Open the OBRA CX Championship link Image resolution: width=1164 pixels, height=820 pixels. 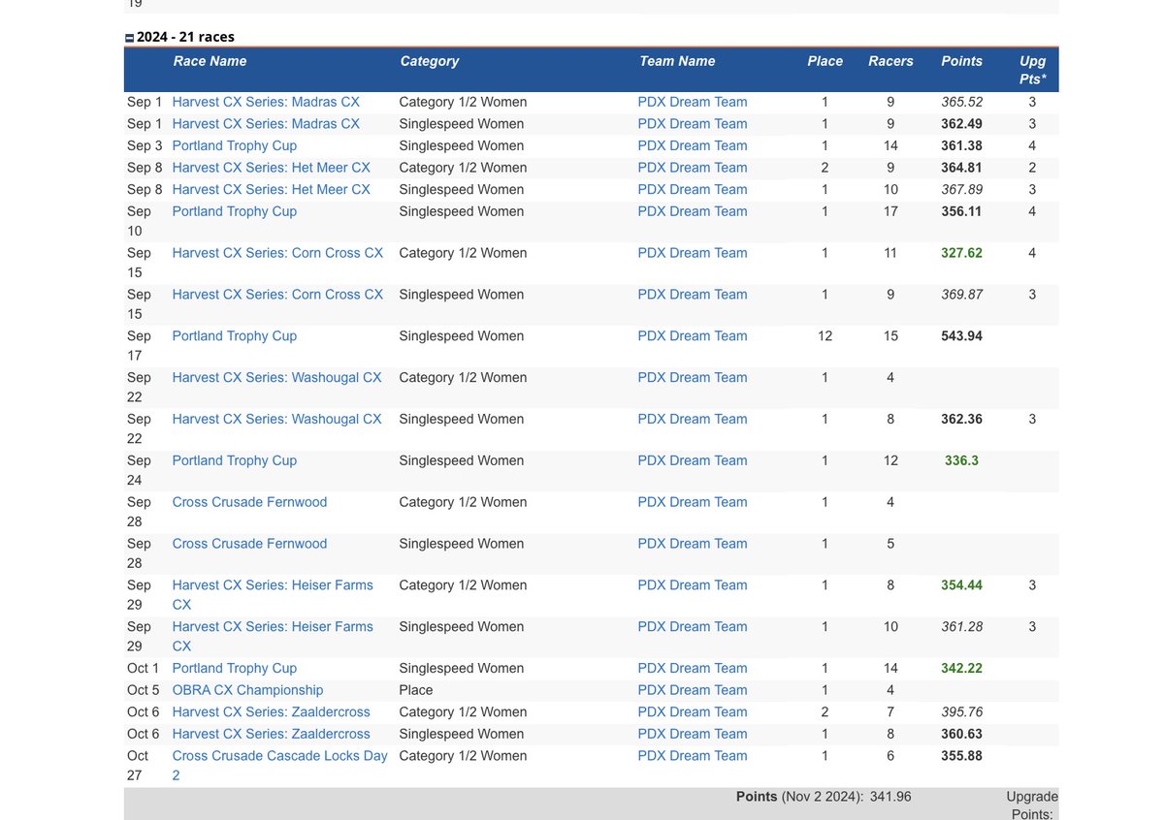247,691
